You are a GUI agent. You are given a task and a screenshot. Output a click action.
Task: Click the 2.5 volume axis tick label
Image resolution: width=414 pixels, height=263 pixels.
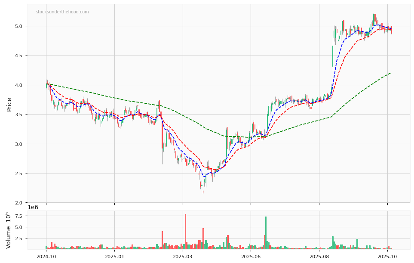(19, 238)
